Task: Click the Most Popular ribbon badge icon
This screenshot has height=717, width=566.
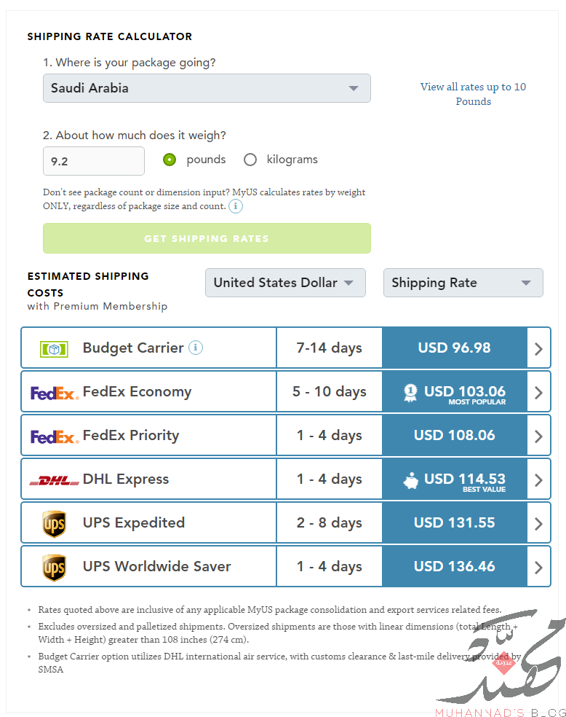Action: click(410, 393)
